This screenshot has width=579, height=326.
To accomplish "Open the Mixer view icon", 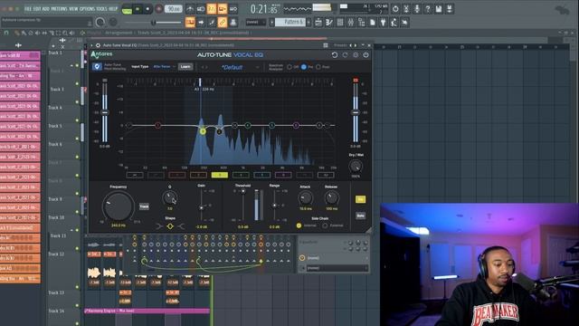I will pyautogui.click(x=351, y=23).
